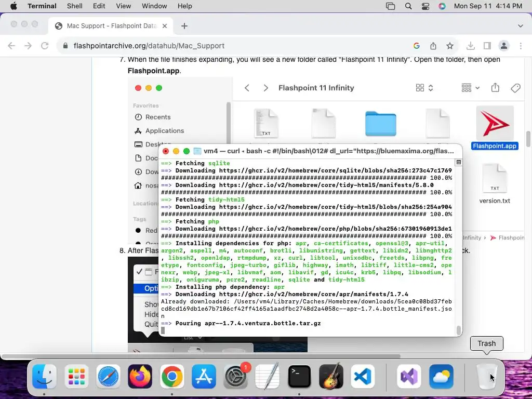Open Terminal app menu
Image resolution: width=532 pixels, height=399 pixels.
point(42,6)
